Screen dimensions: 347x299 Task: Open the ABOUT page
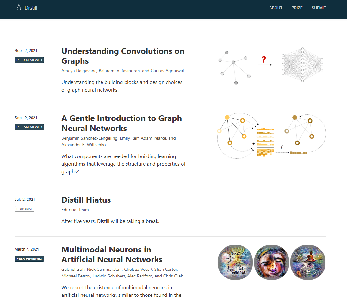point(276,8)
